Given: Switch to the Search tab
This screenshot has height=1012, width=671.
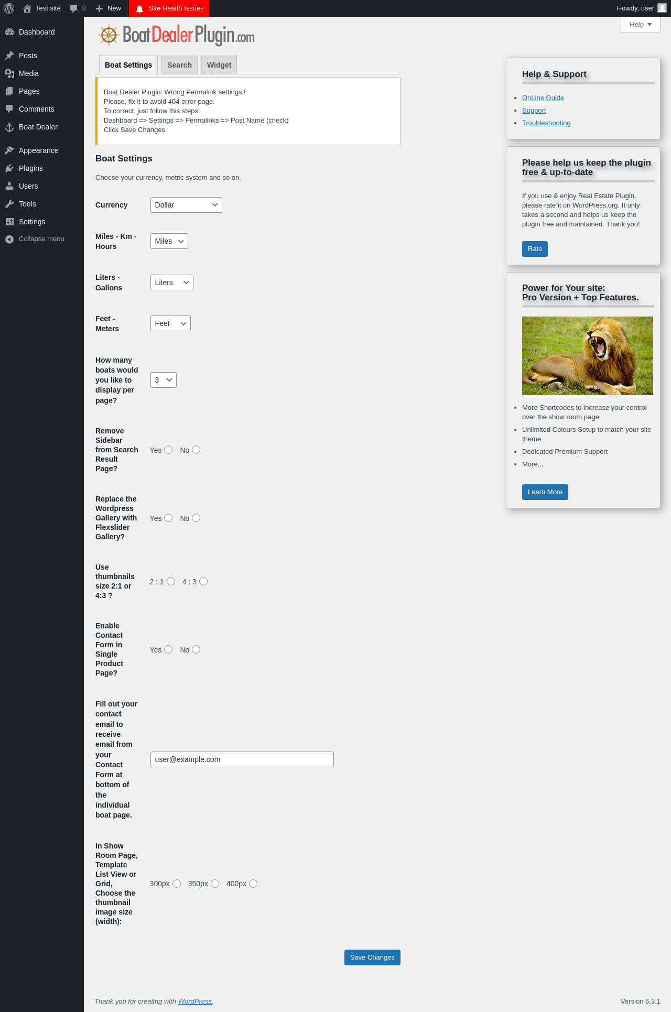Looking at the screenshot, I should (x=179, y=65).
